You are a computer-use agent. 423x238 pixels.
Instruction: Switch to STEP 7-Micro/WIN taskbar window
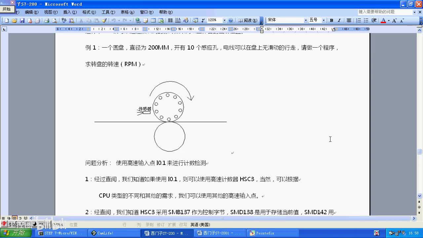coord(60,233)
